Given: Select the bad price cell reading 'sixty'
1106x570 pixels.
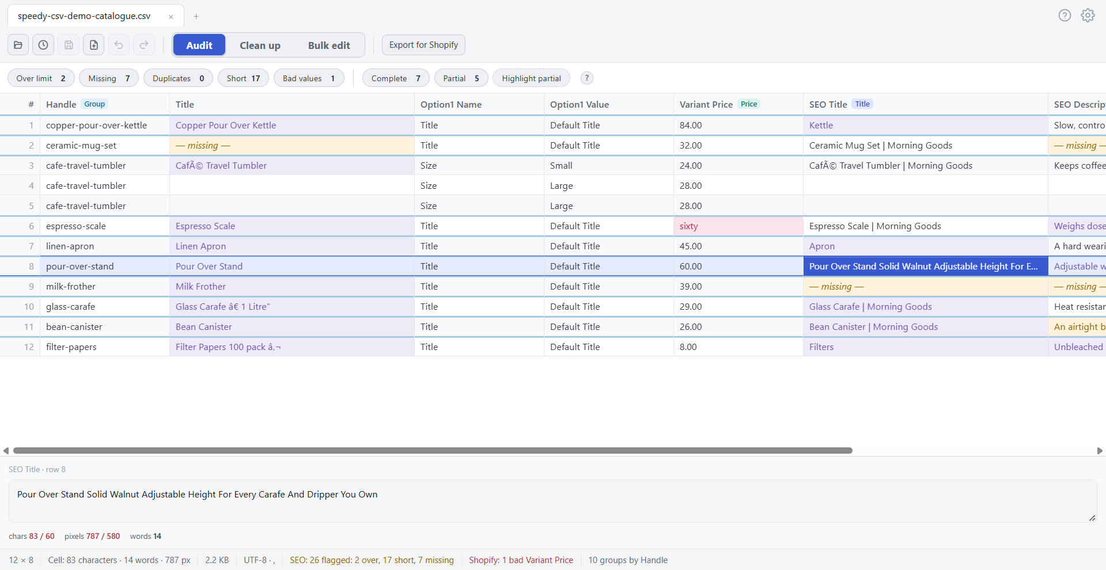Looking at the screenshot, I should click(x=738, y=226).
